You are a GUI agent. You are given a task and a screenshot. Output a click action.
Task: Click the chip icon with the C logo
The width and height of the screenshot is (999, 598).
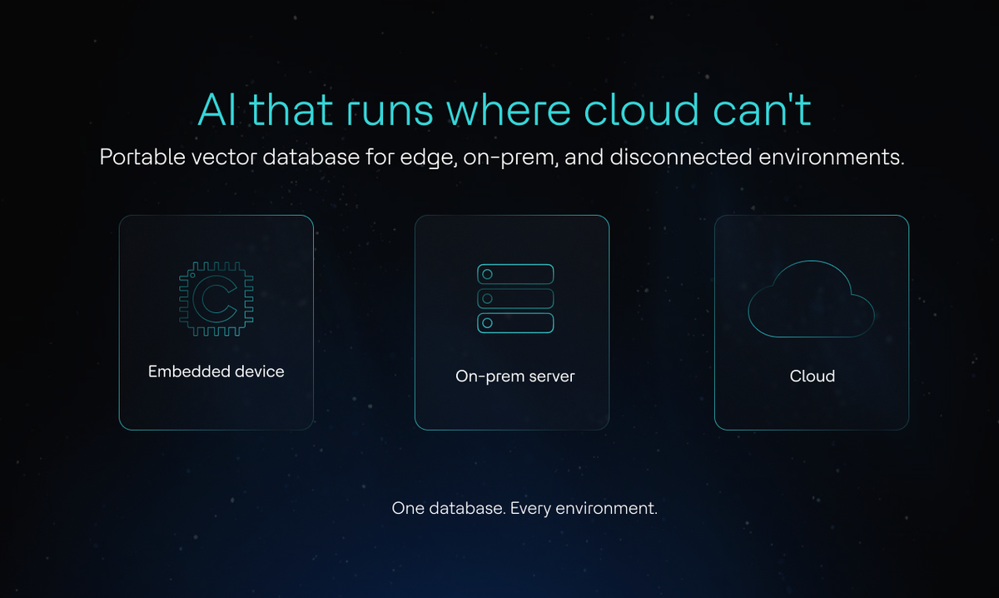click(215, 296)
